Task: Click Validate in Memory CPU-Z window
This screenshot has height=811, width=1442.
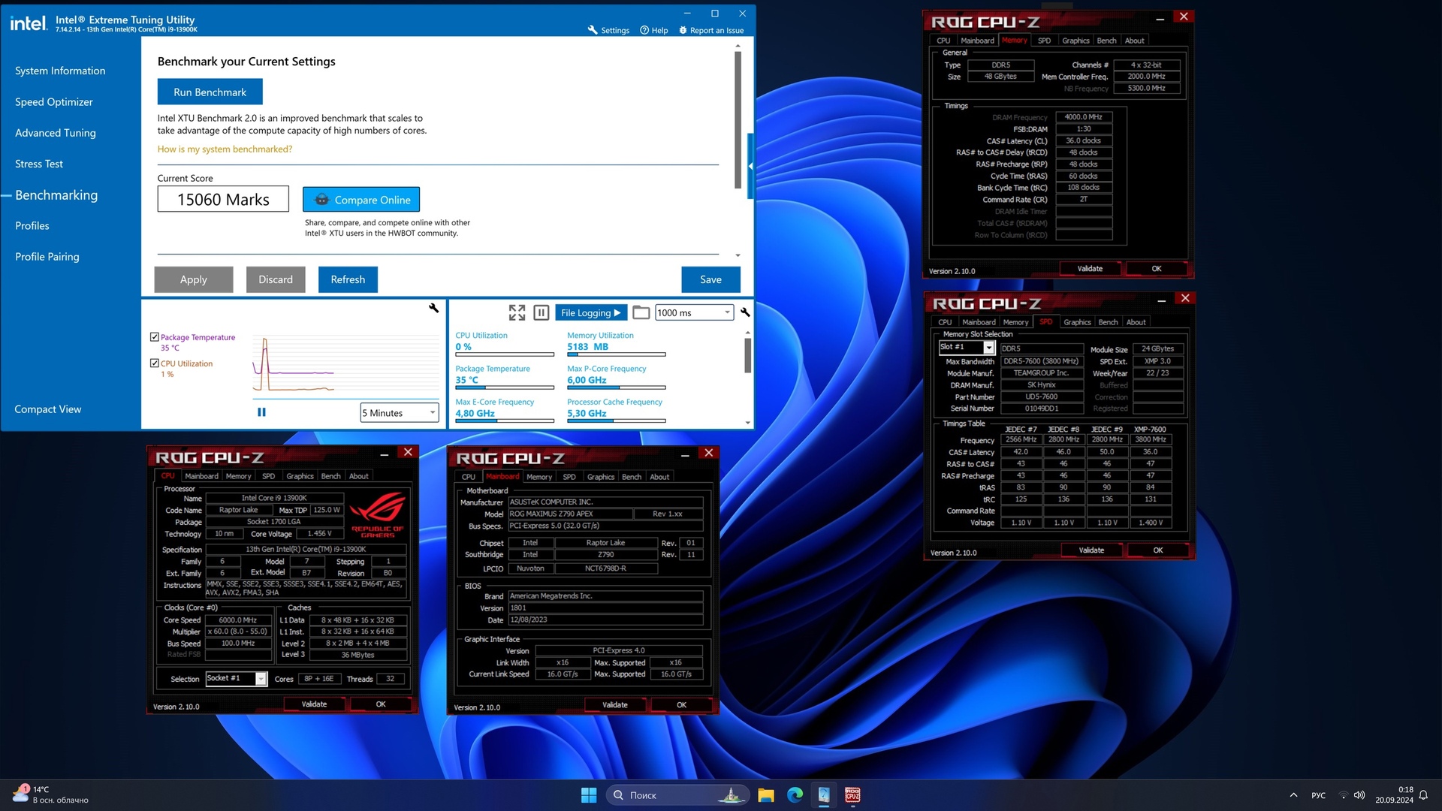Action: pyautogui.click(x=1090, y=269)
